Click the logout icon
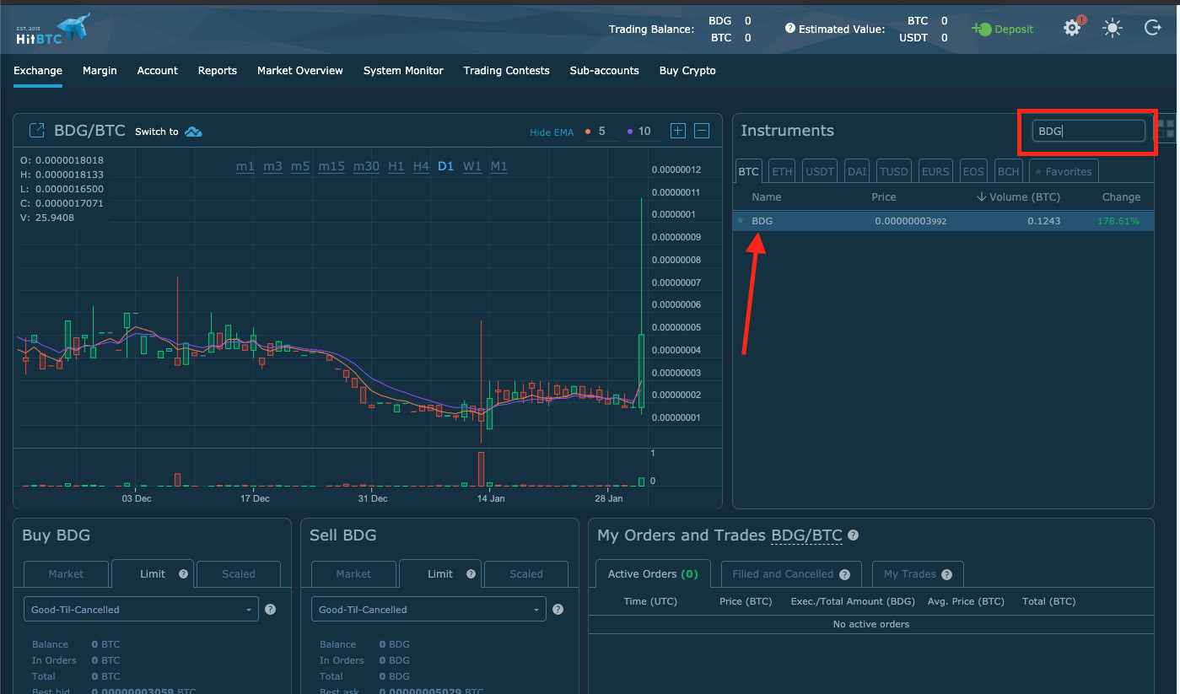The width and height of the screenshot is (1180, 694). (1153, 29)
